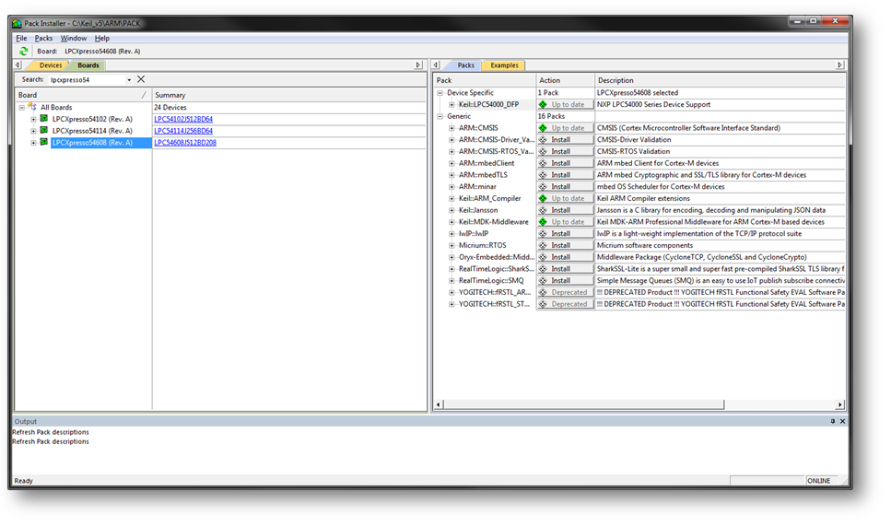Click the LPCXpresso54102 board icon
This screenshot has height=527, width=891.
(x=43, y=119)
